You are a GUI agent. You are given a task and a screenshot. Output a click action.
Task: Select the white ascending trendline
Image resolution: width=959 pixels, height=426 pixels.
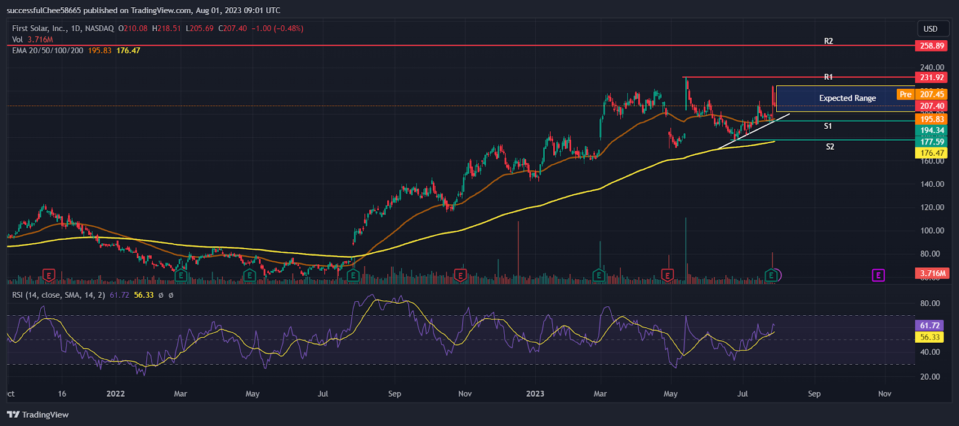753,131
